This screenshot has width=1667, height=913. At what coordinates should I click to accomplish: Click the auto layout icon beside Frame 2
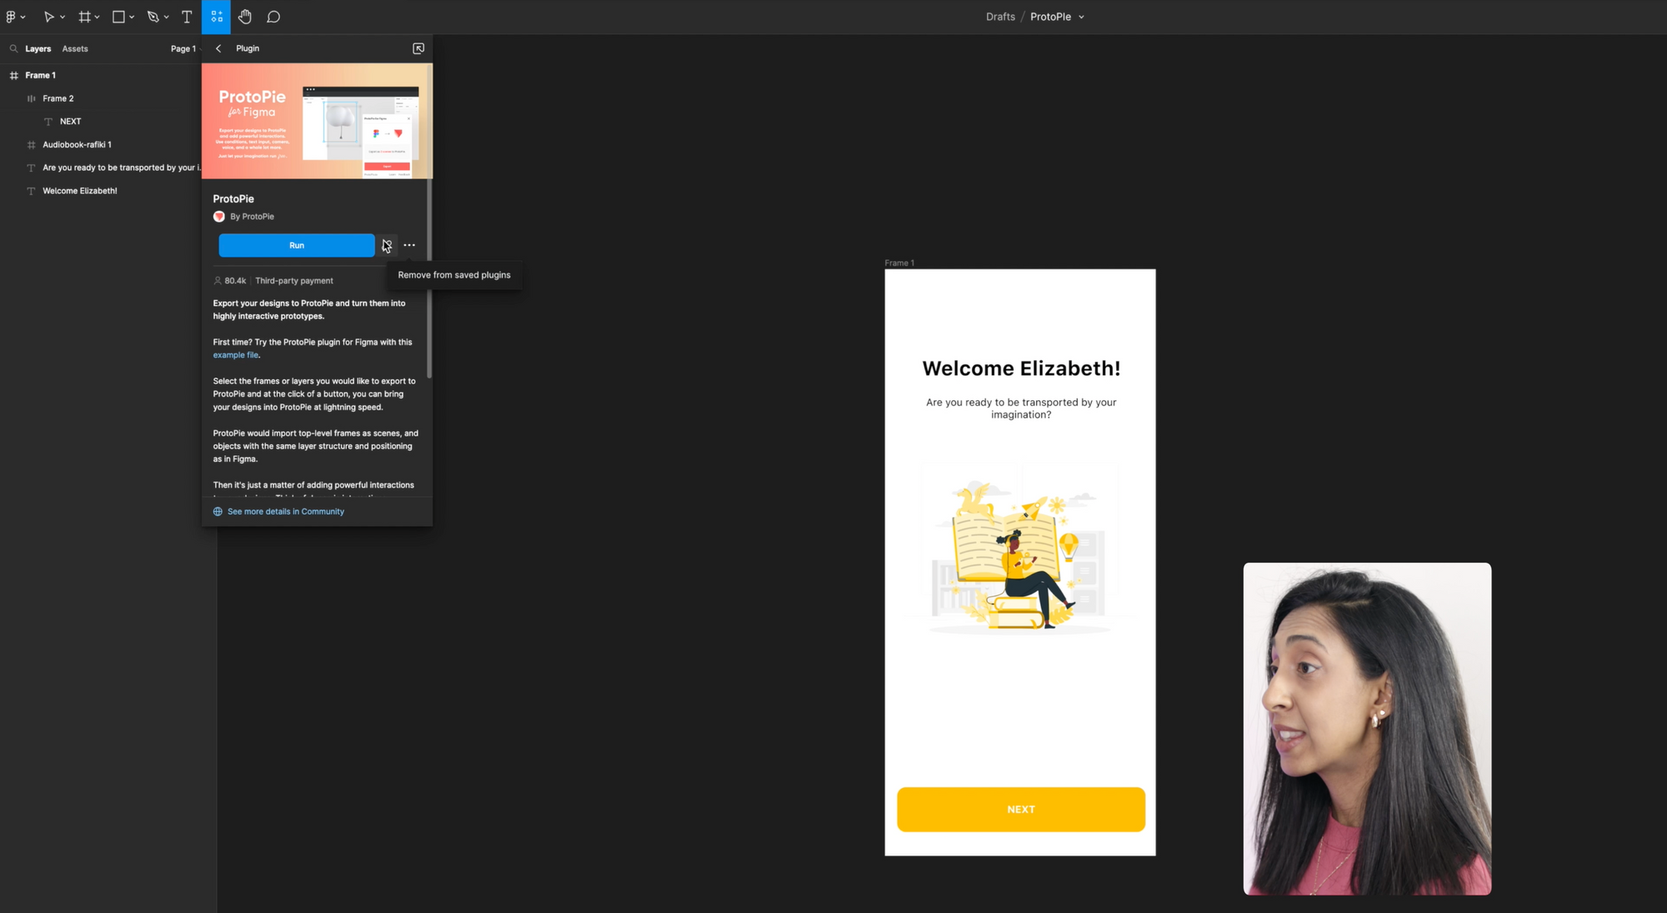click(32, 98)
